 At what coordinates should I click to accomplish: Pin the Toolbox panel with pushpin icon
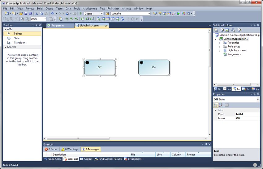coord(37,25)
